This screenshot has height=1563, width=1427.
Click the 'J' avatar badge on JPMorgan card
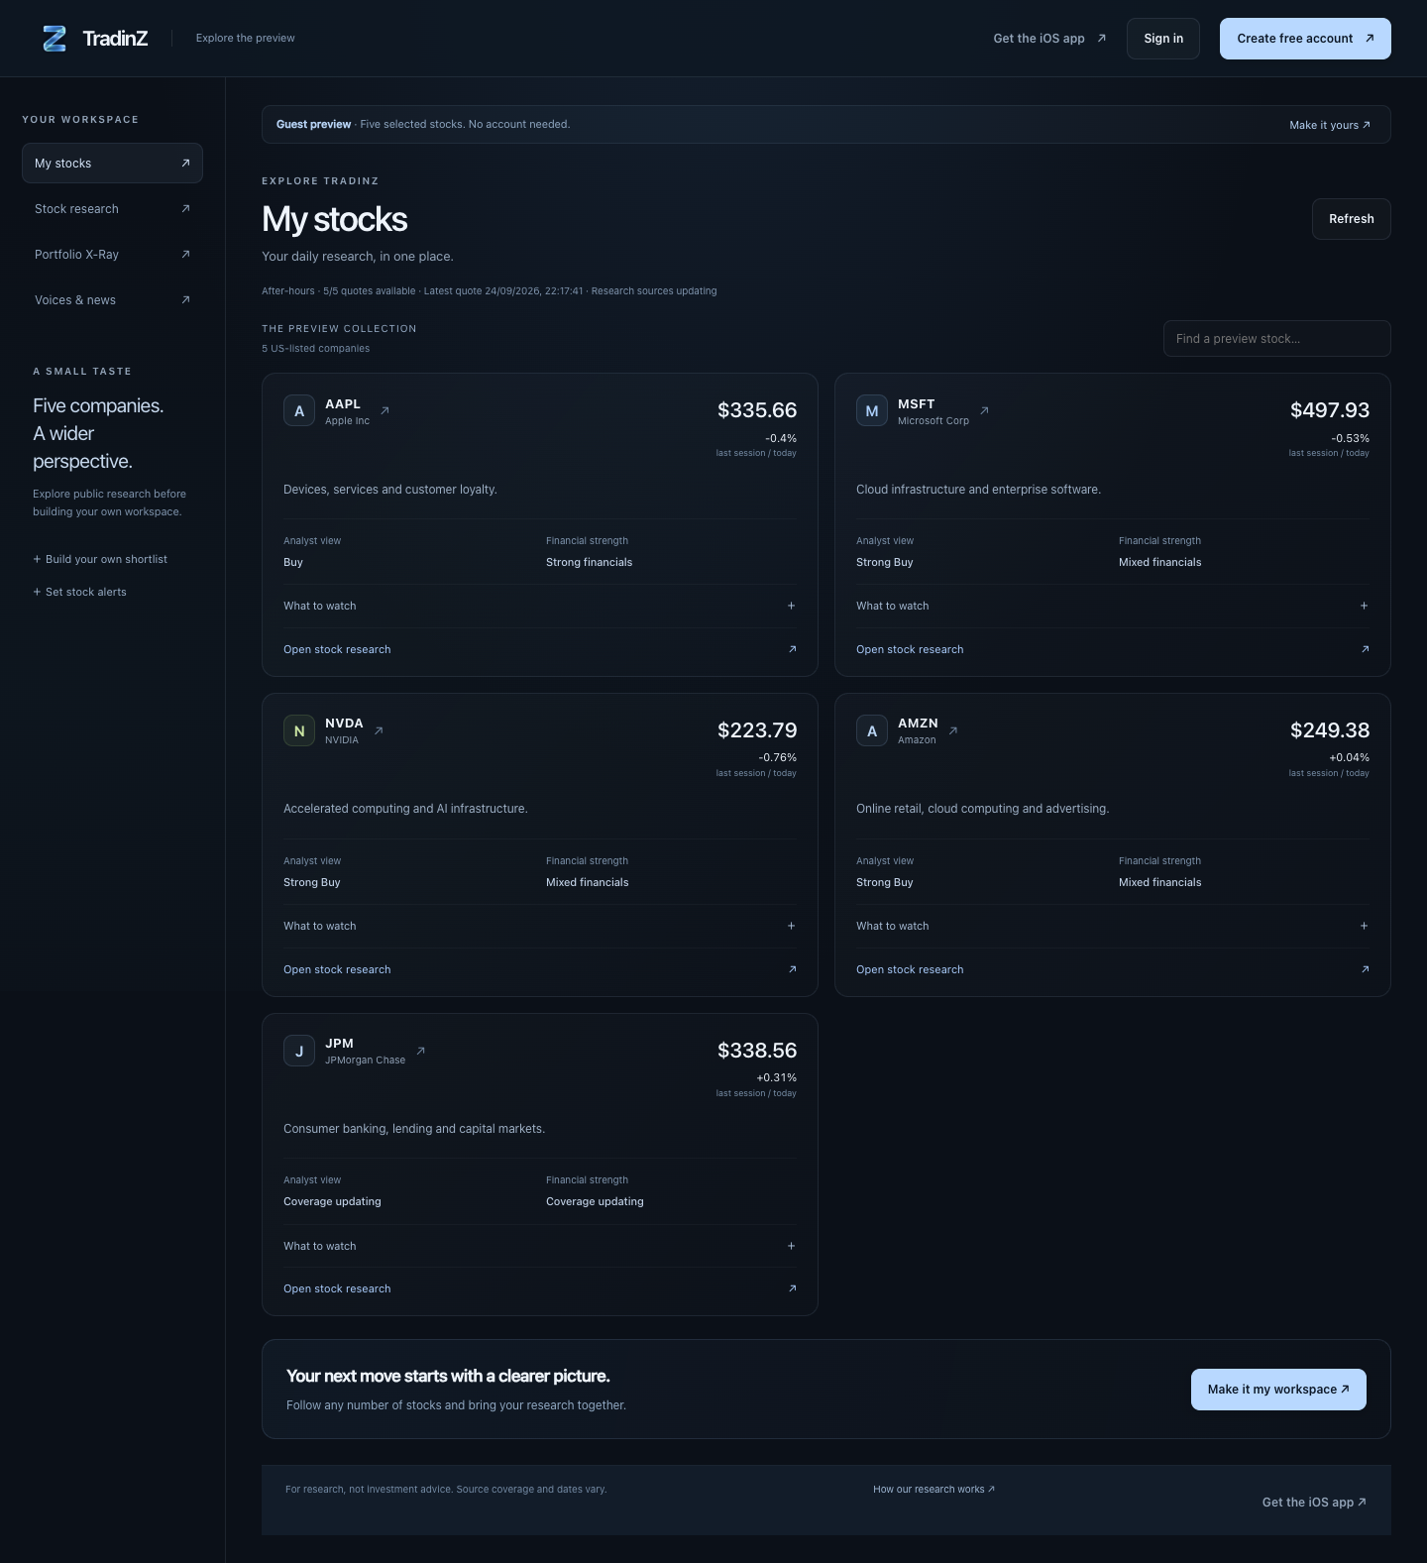pyautogui.click(x=299, y=1051)
